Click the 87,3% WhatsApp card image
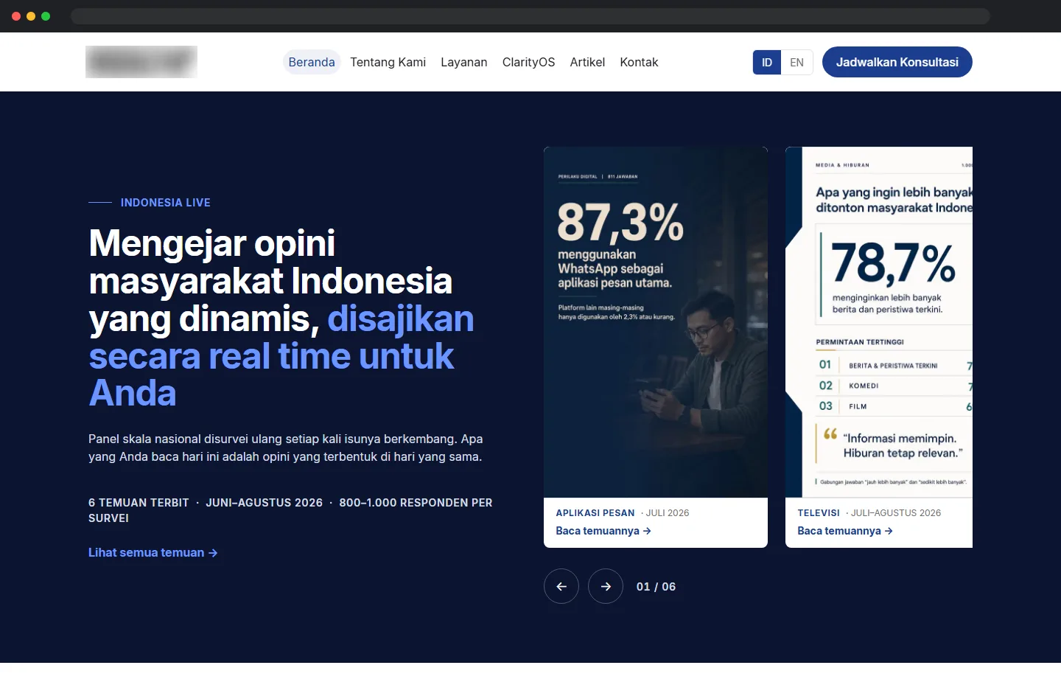The image size is (1061, 696). click(656, 322)
